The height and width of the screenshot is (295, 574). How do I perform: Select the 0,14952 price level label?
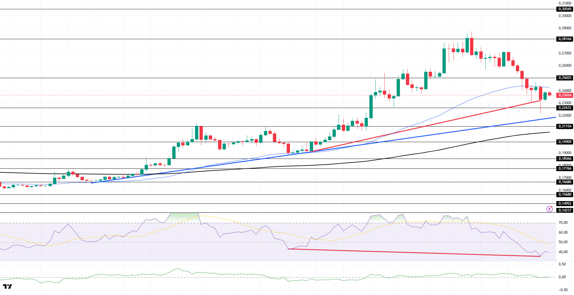tap(565, 203)
